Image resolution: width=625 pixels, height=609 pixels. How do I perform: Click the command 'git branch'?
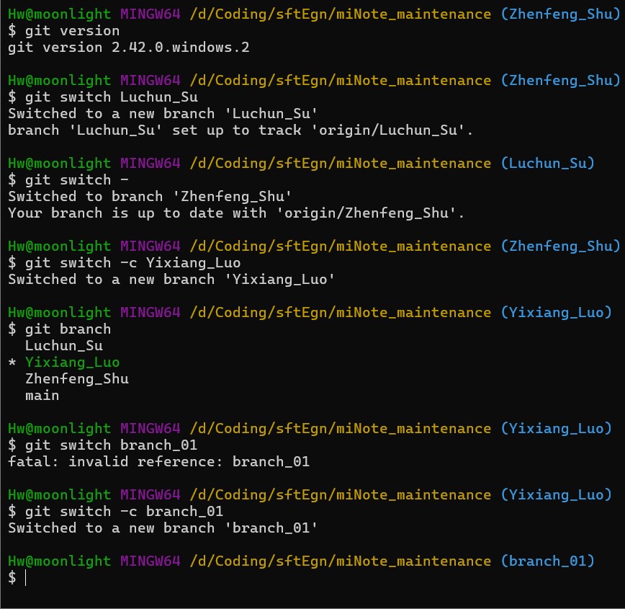[x=59, y=329]
